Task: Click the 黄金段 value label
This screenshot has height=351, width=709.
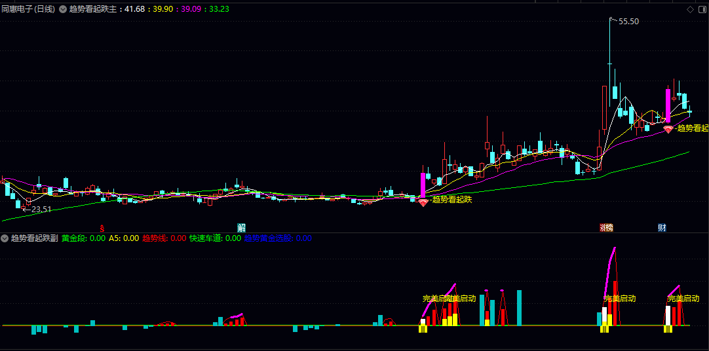Action: point(84,238)
